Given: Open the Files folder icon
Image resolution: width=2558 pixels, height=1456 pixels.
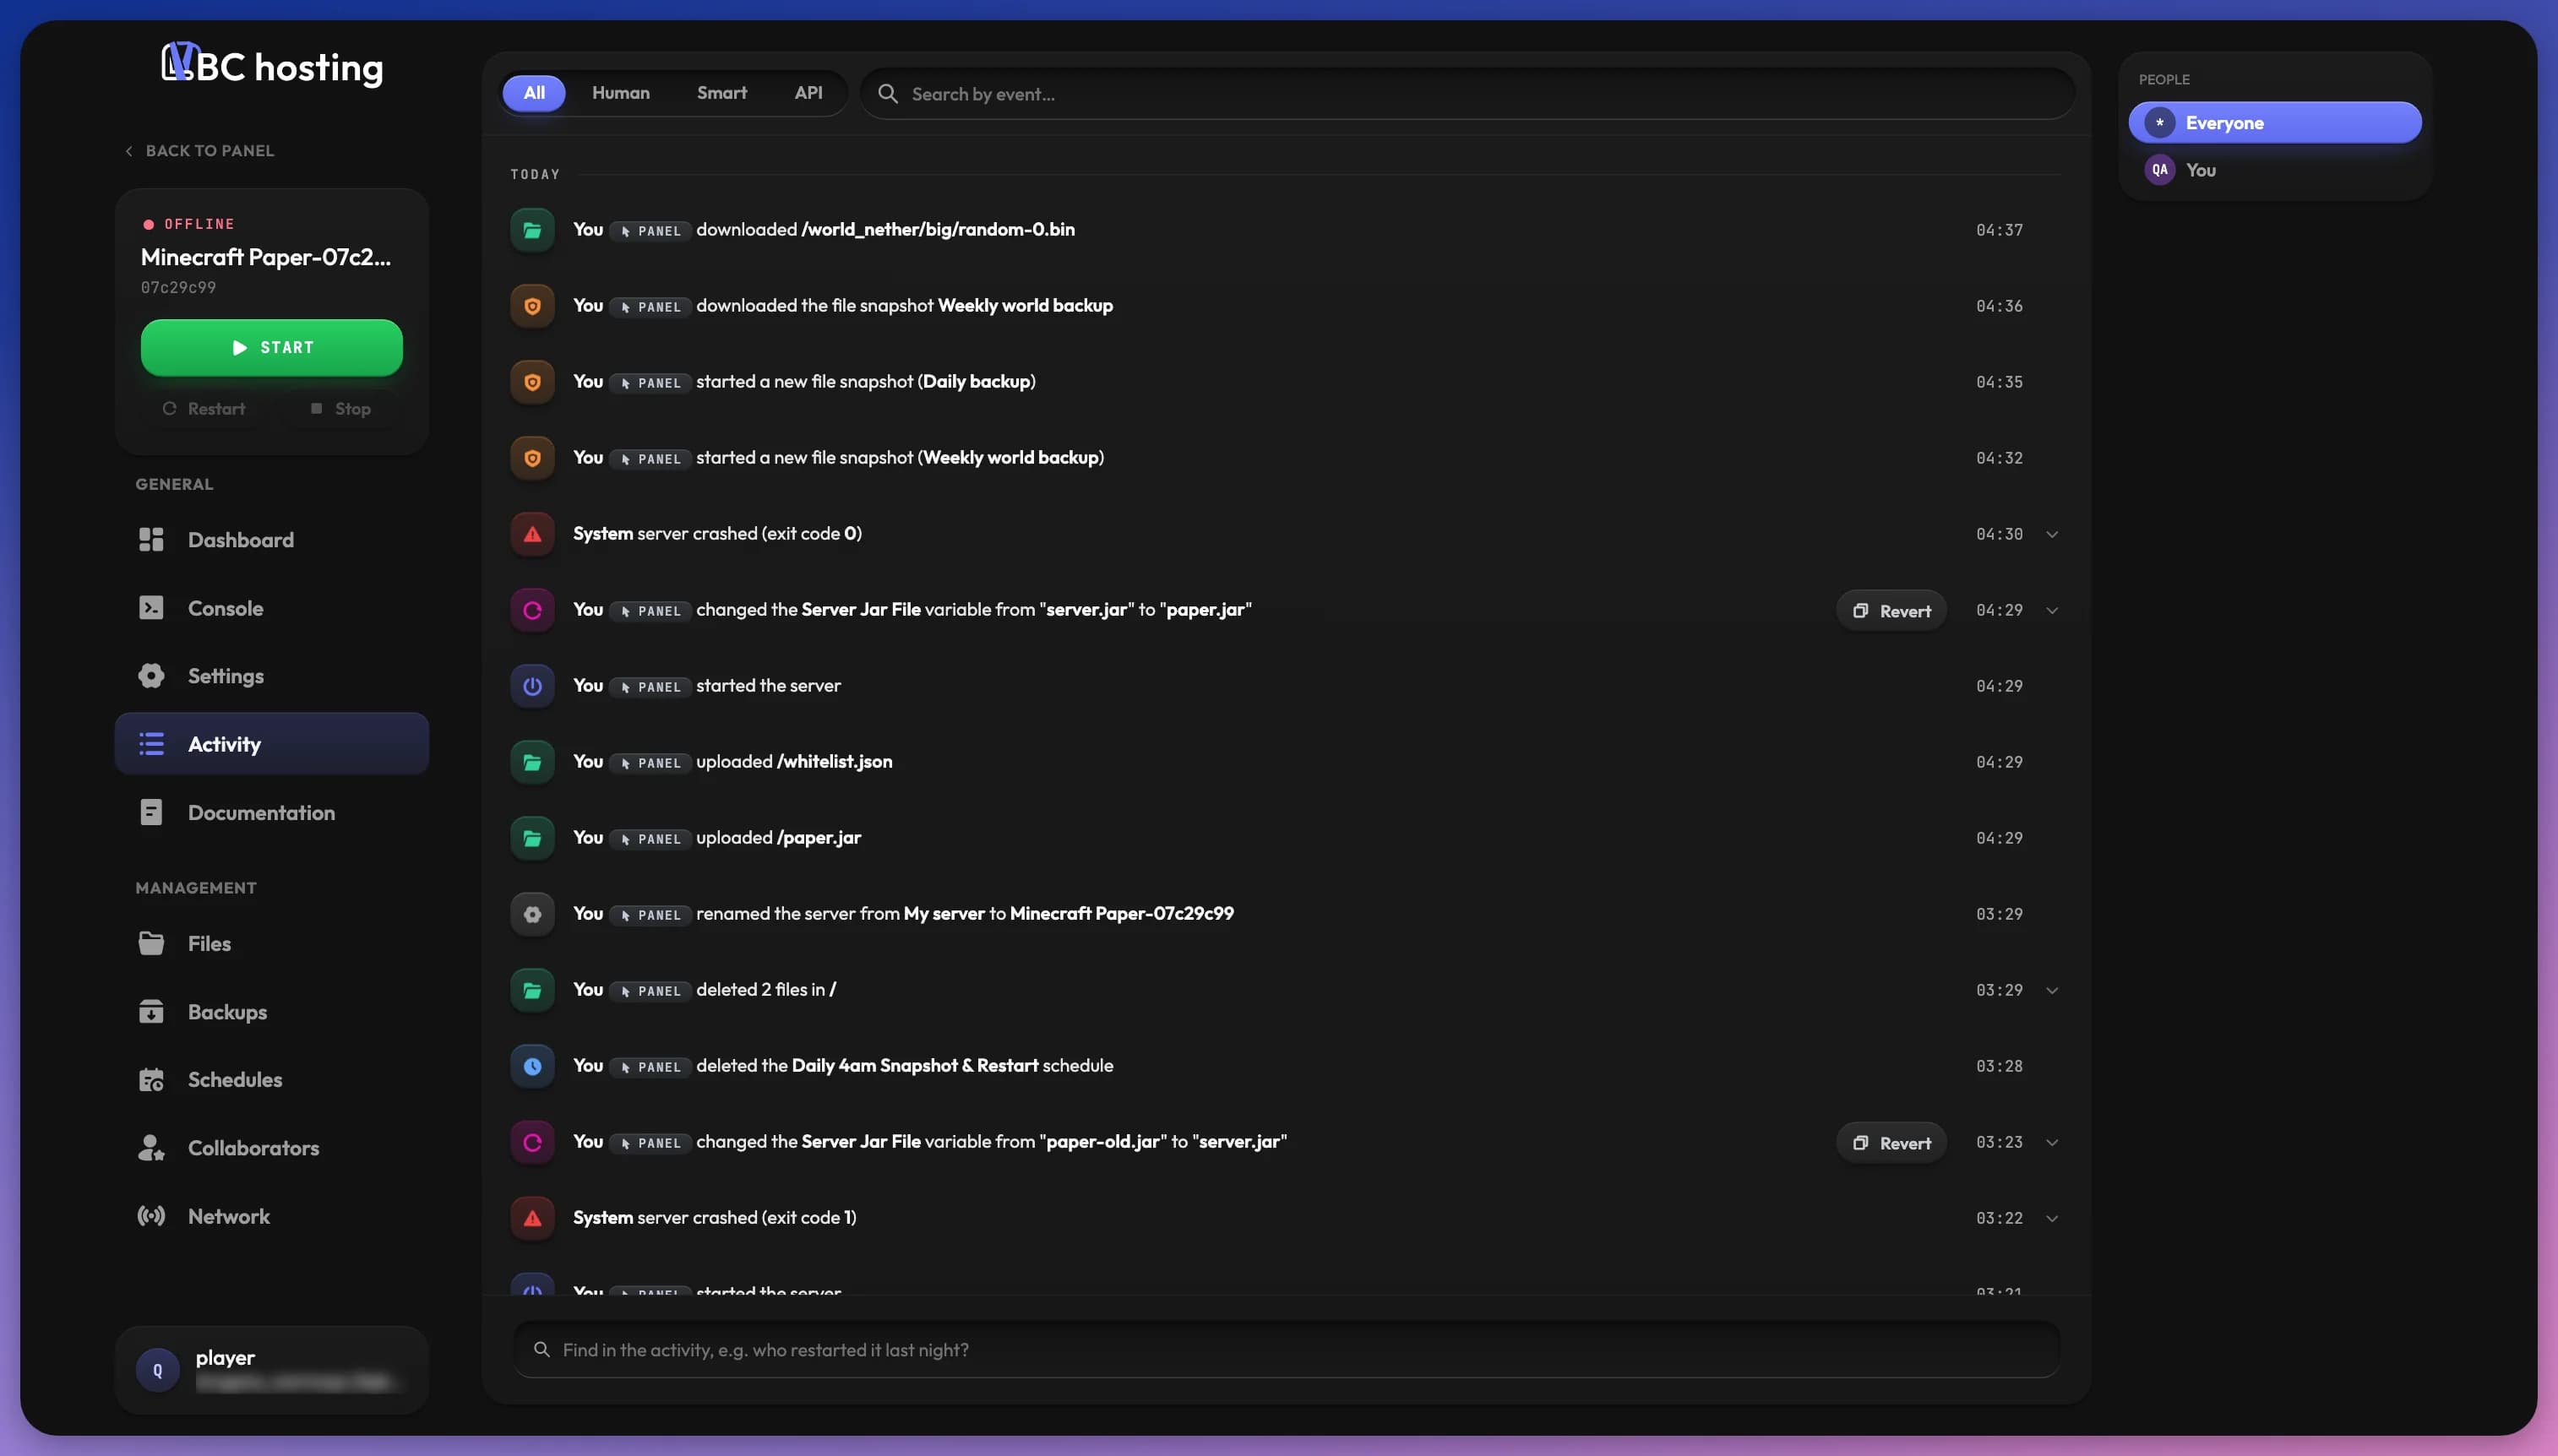Looking at the screenshot, I should 151,944.
